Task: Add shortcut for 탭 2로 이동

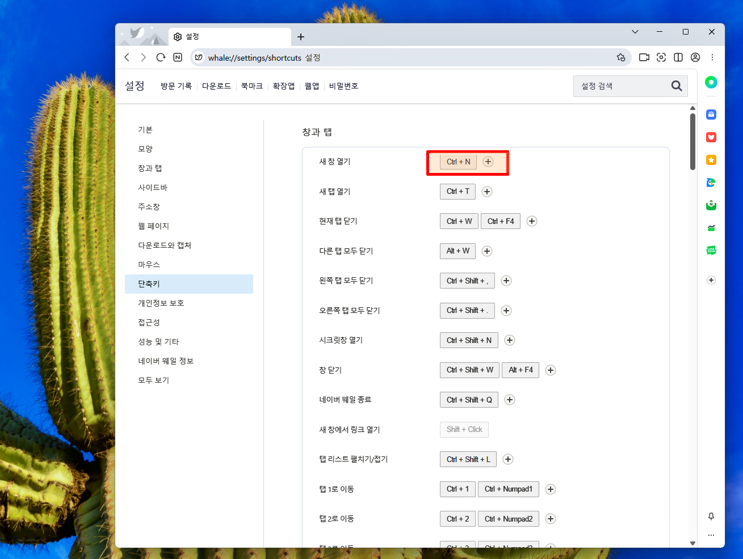Action: pos(551,519)
